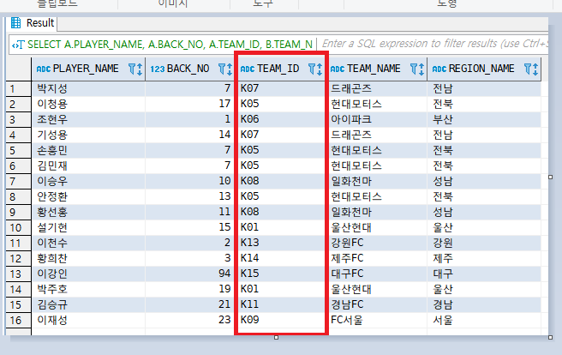Viewport: 562px width, 355px height.
Task: Click player name cell 조현우
Action: coord(88,119)
